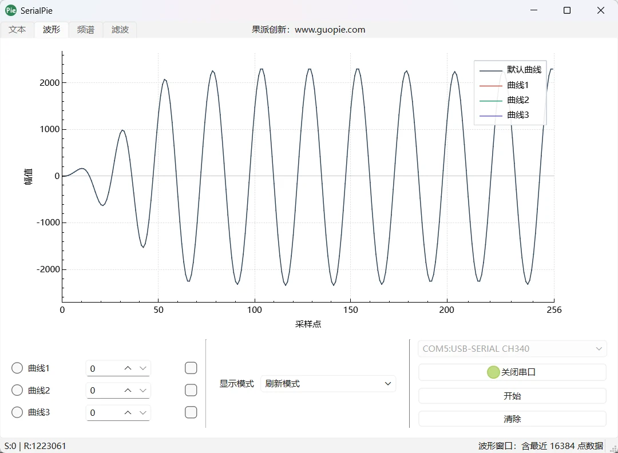Screen dimensions: 618x453
Task: Click the 开始 button
Action: tap(512, 396)
